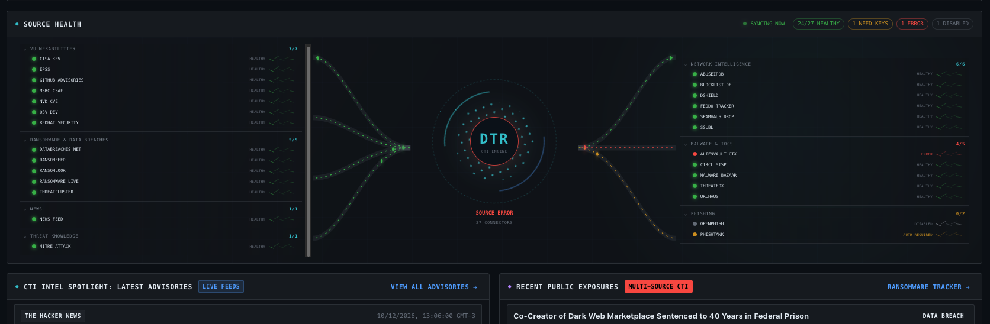Click the OpenPhish grey disabled dot
Image resolution: width=990 pixels, height=324 pixels.
click(695, 224)
